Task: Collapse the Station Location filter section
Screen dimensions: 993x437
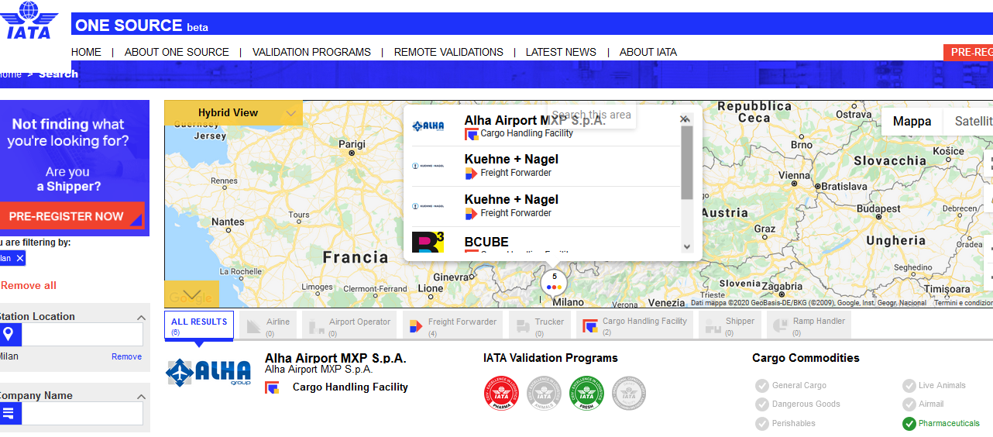Action: 141,317
